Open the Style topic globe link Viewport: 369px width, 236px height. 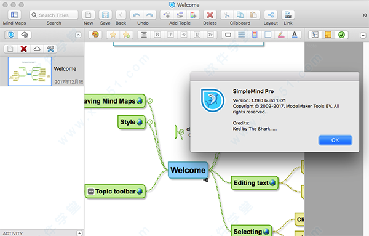coord(140,122)
